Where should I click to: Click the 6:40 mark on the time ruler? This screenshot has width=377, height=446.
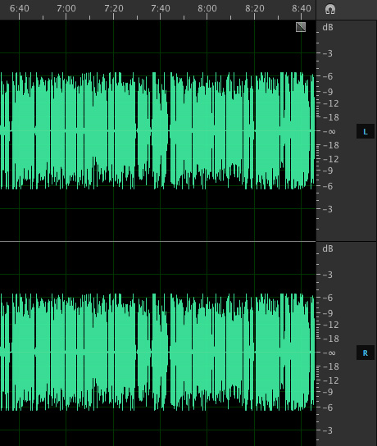coord(20,8)
